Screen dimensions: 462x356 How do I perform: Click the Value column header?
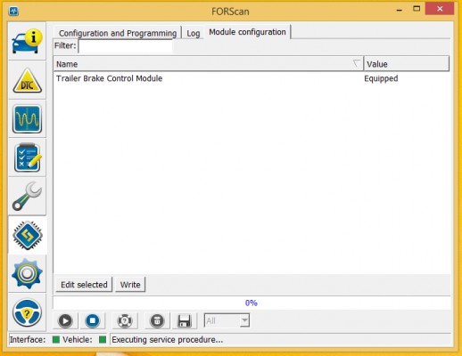pos(407,64)
